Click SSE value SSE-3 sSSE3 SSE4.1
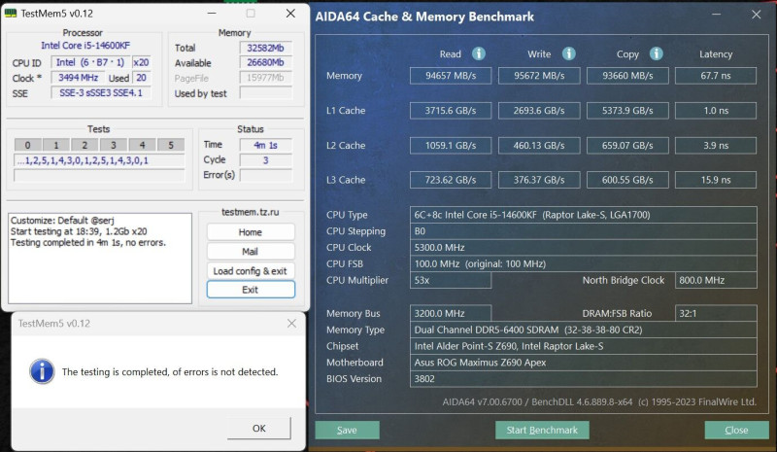Viewport: 777px width, 452px height. pyautogui.click(x=101, y=92)
